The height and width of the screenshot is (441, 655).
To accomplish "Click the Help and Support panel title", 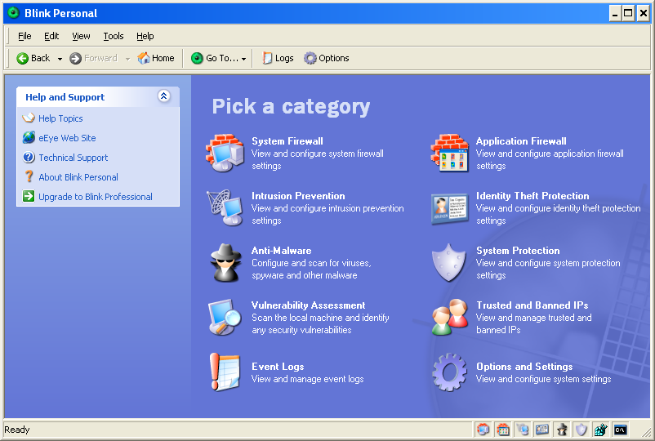I will 65,97.
